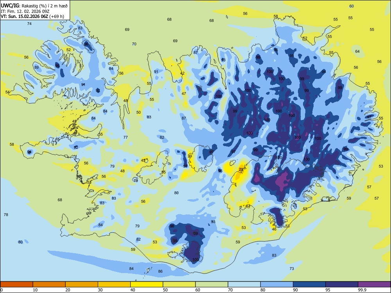Image resolution: width=391 pixels, height=293 pixels.
Task: Select the 10–20 orange legend swatch
Action: (x=49, y=284)
